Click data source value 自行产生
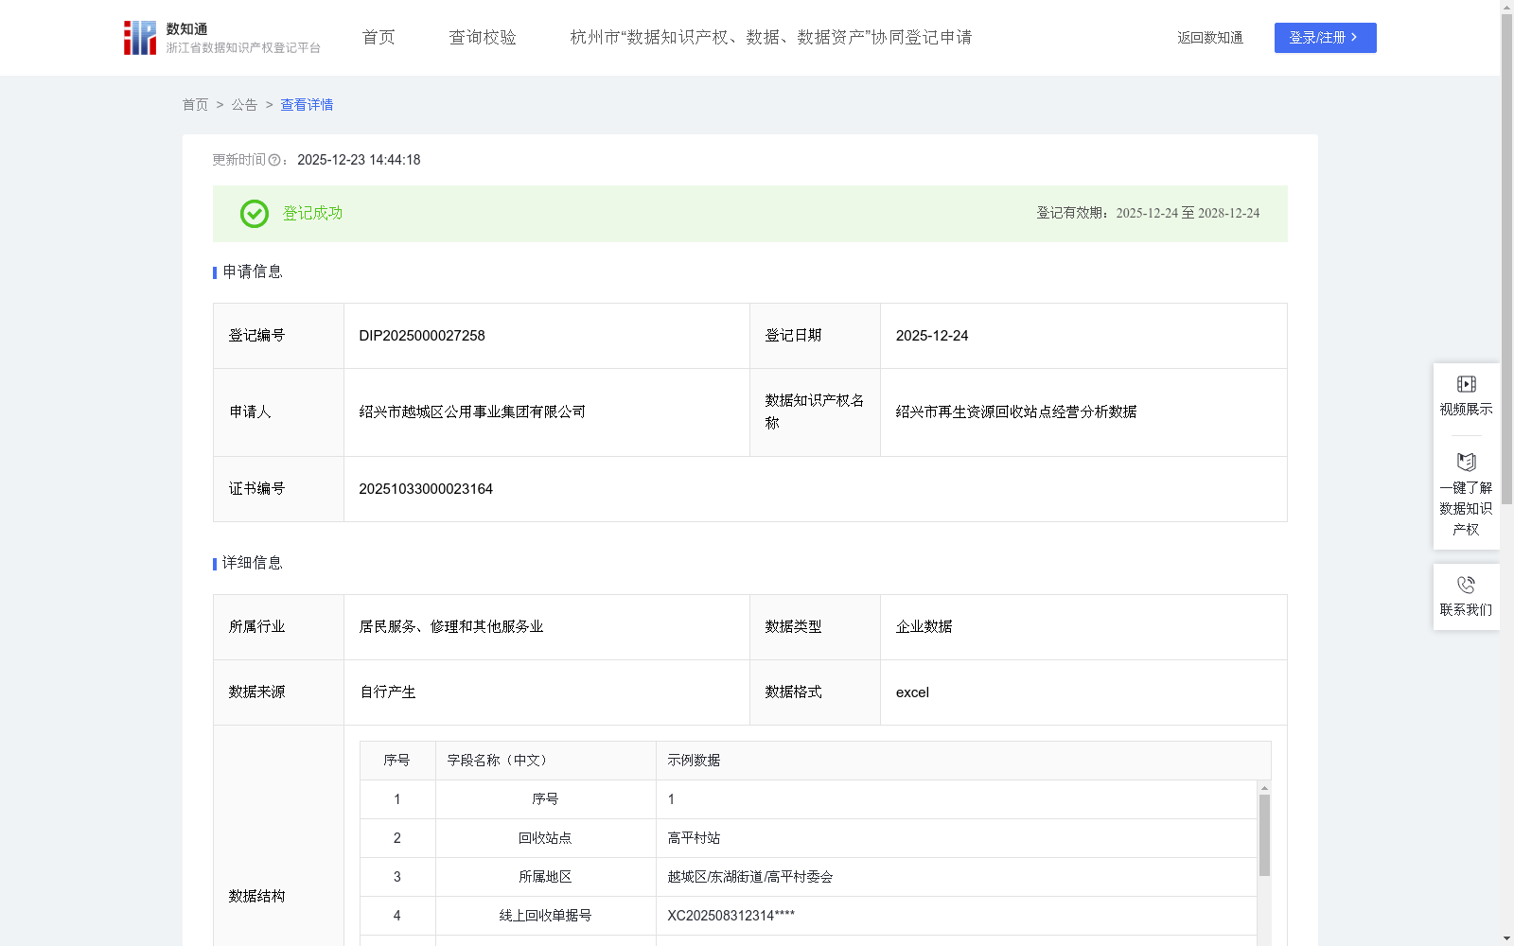The width and height of the screenshot is (1514, 946). [x=388, y=692]
